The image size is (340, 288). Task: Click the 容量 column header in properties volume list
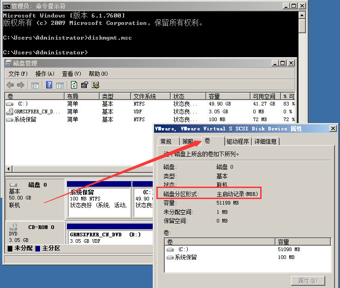pyautogui.click(x=303, y=241)
